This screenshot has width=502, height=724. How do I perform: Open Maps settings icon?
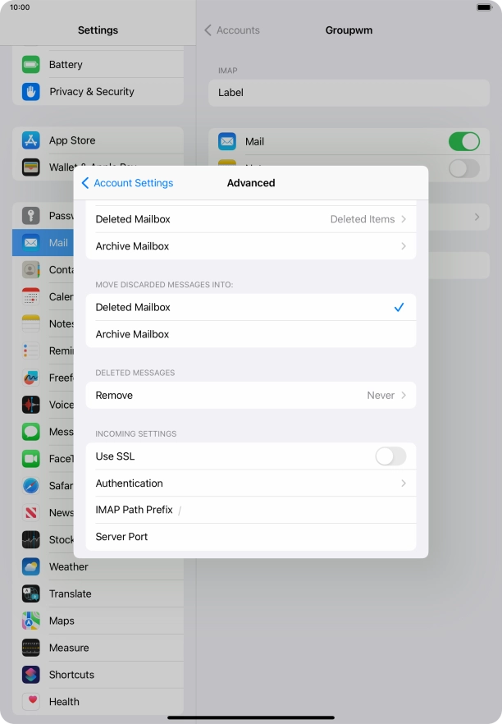pos(31,621)
